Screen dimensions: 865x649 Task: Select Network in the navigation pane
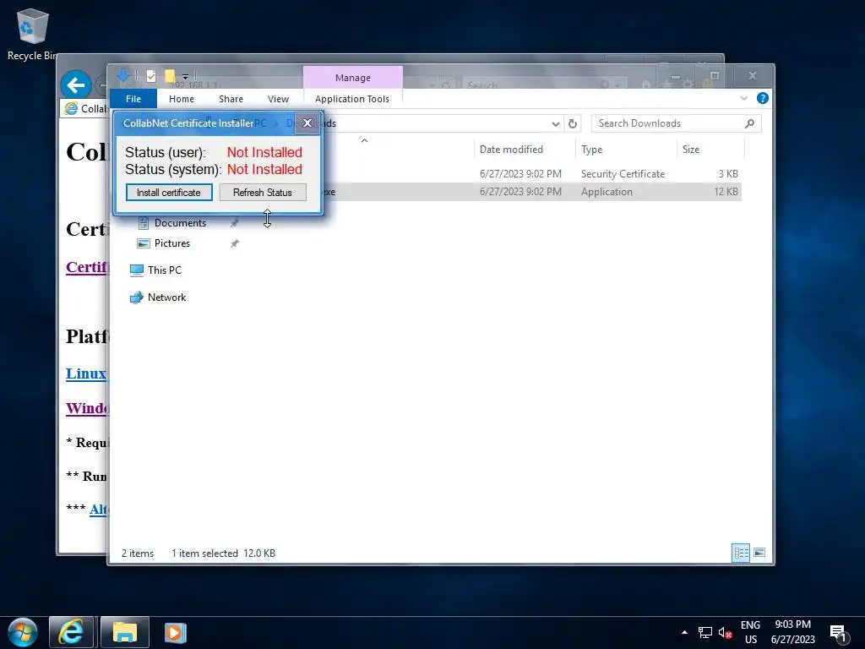tap(166, 297)
